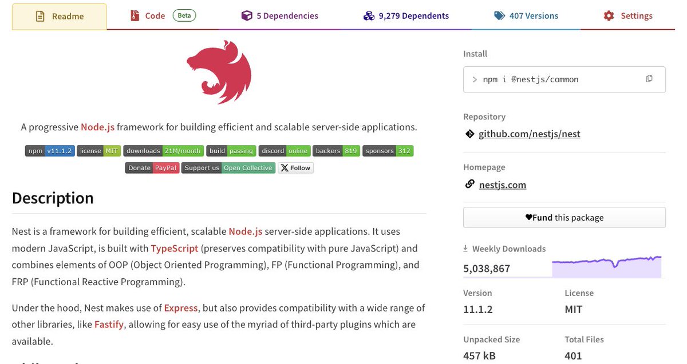Go to the Settings tab
The image size is (687, 364).
click(x=628, y=16)
